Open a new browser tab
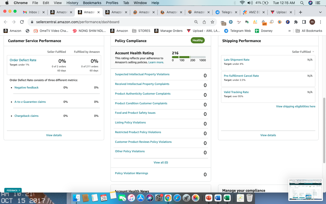 pyautogui.click(x=301, y=12)
